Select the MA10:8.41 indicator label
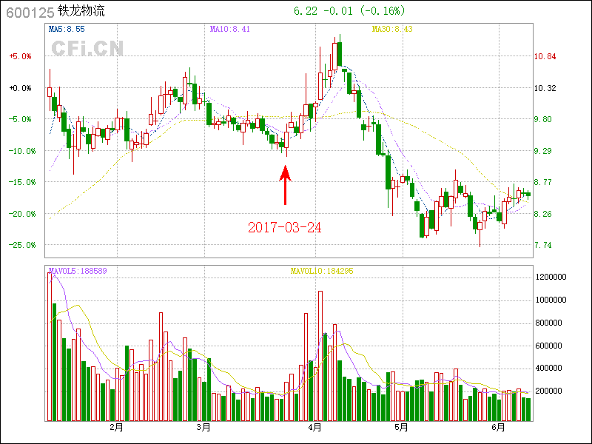Image resolution: width=592 pixels, height=444 pixels. (229, 29)
